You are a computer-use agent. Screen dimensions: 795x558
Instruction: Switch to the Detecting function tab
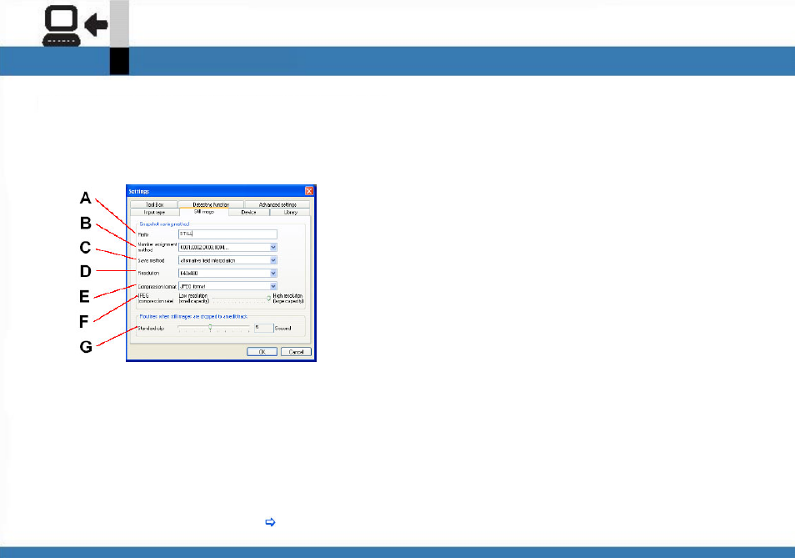pyautogui.click(x=211, y=204)
